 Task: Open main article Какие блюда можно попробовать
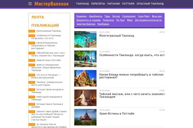(x=131, y=76)
